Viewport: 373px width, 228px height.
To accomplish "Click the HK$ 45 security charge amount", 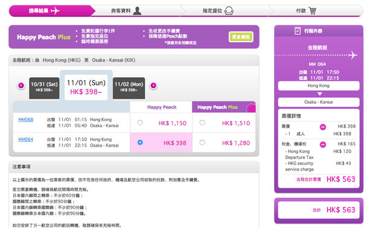I will 343,163.
